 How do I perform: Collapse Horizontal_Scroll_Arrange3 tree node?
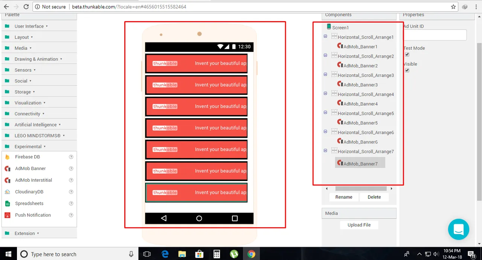(x=325, y=74)
